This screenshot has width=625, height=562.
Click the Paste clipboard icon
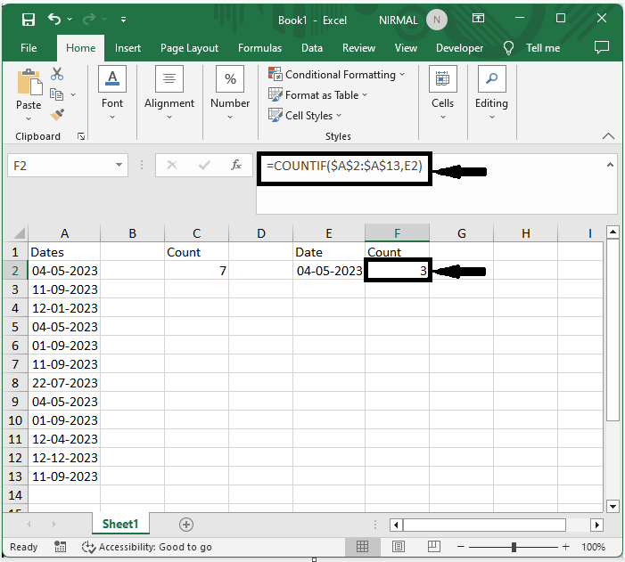coord(29,83)
